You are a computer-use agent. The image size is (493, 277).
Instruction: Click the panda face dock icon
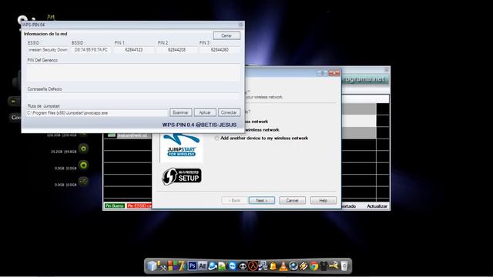pos(243,266)
